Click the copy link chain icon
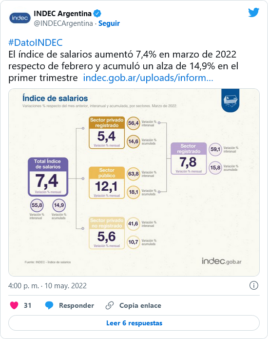The height and width of the screenshot is (339, 268). coord(110,305)
